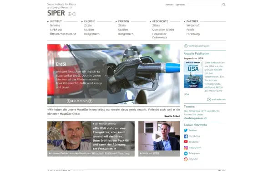
Task: Open the PARTNER menu heading
Action: (x=192, y=21)
